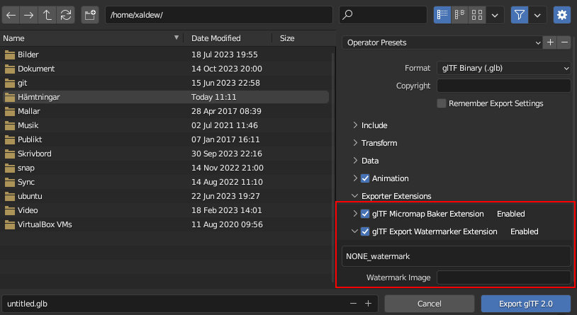Disable glTF Export Watermarker Extension checkbox
Viewport: 577px width, 315px height.
tap(365, 231)
